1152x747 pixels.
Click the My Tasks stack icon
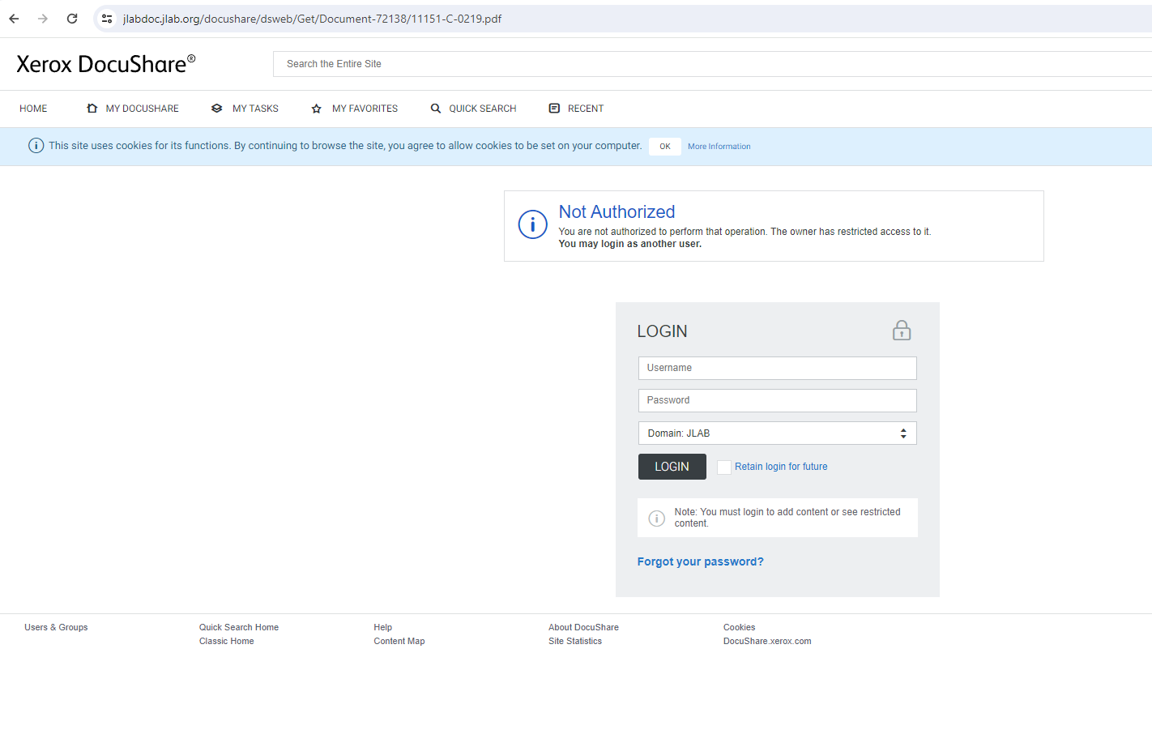pos(216,109)
